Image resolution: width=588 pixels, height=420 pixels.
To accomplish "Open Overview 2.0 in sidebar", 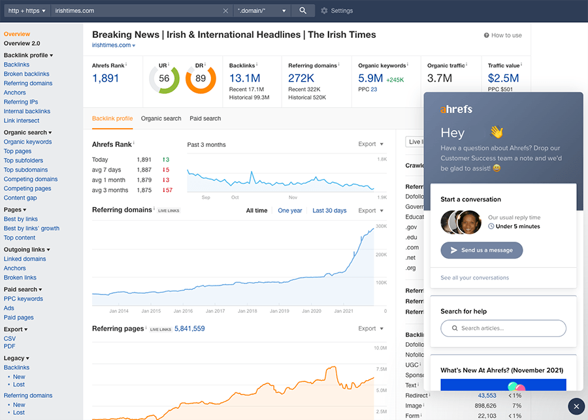I will tap(22, 44).
